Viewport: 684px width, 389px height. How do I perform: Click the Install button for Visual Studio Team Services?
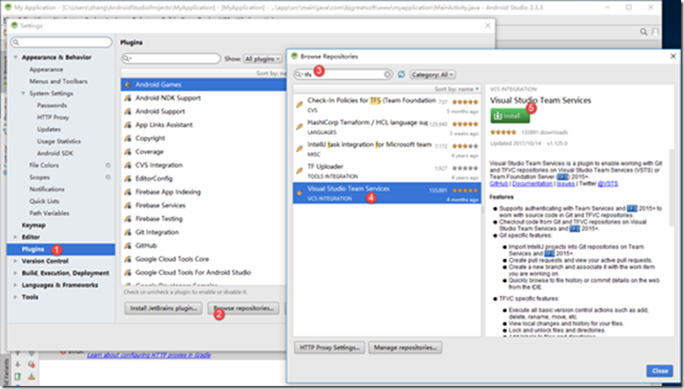(510, 116)
